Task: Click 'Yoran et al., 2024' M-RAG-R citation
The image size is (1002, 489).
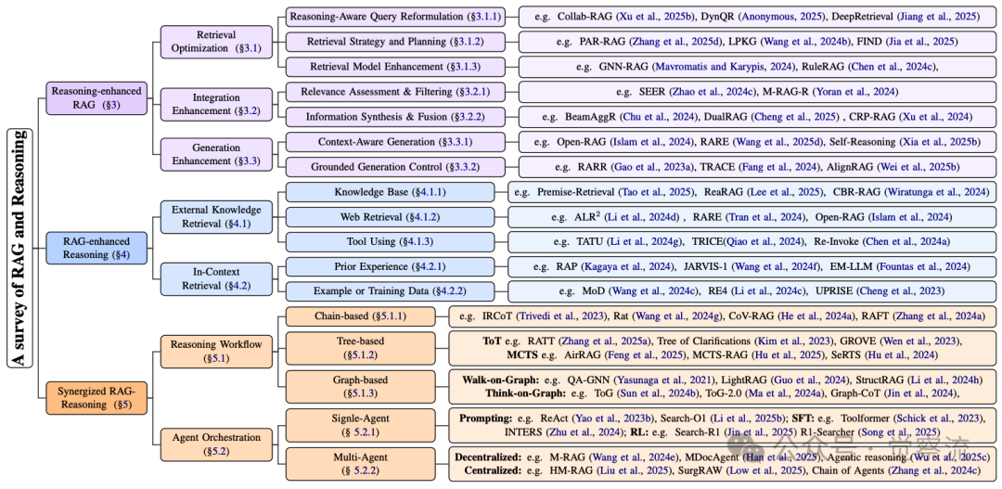Action: coord(857,92)
